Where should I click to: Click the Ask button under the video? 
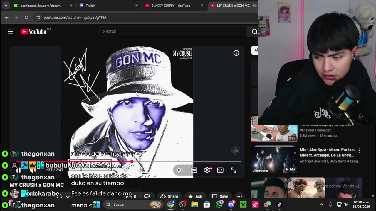195,197
